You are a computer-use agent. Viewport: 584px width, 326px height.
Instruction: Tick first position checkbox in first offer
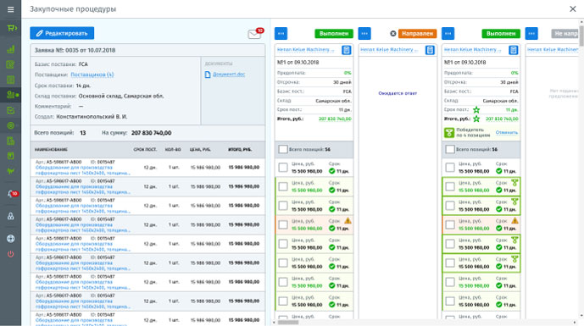[283, 168]
